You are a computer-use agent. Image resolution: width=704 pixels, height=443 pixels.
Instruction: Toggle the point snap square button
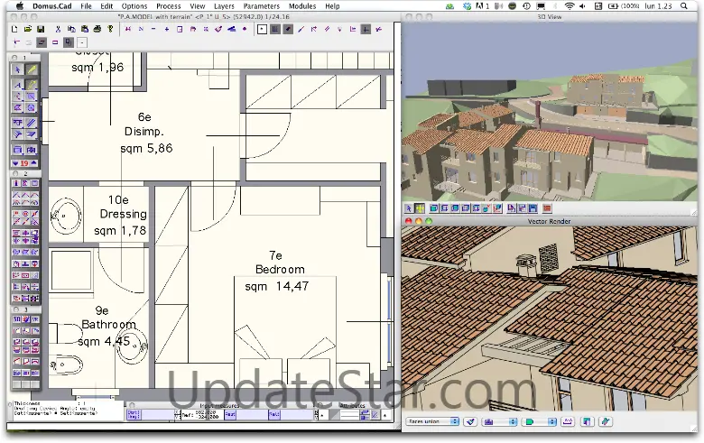coord(263,29)
